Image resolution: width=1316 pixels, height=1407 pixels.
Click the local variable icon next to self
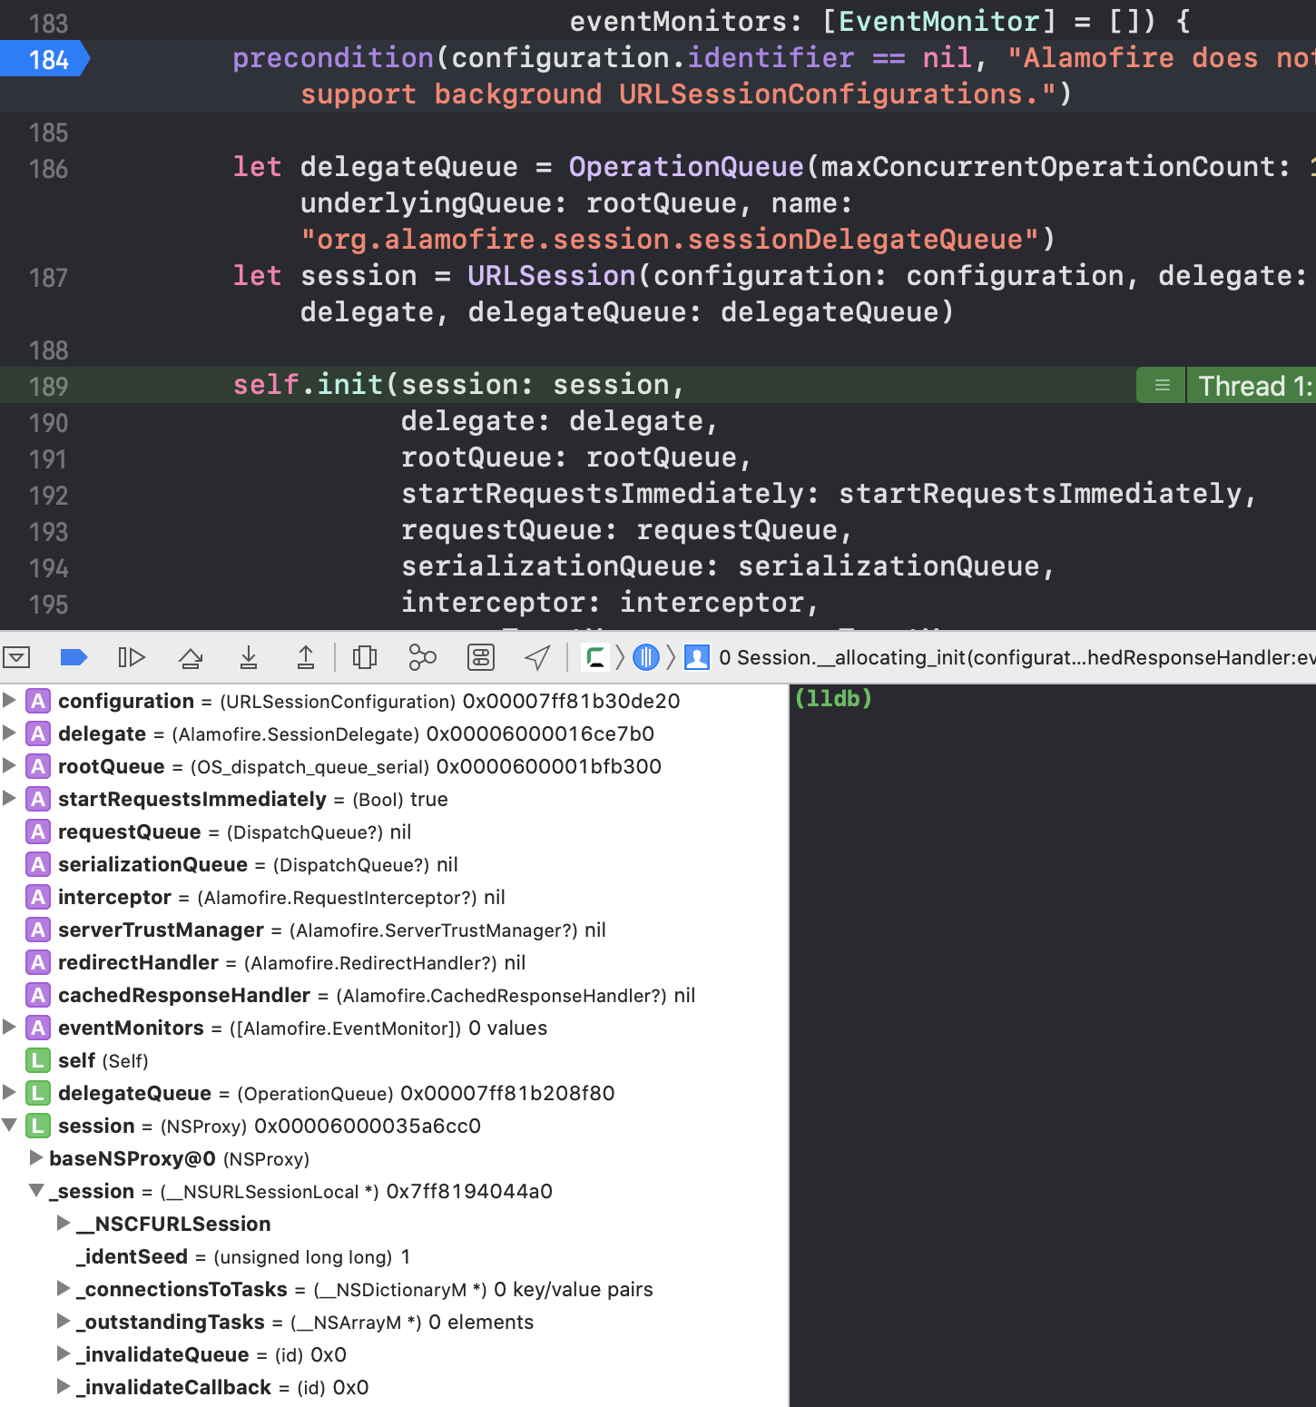[38, 1060]
